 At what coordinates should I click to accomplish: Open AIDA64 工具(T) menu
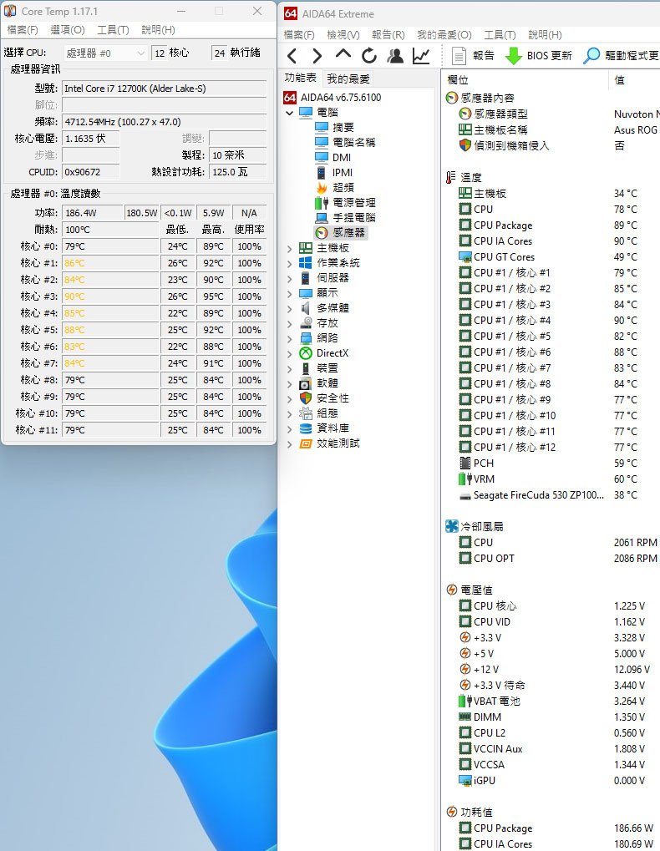tap(500, 35)
